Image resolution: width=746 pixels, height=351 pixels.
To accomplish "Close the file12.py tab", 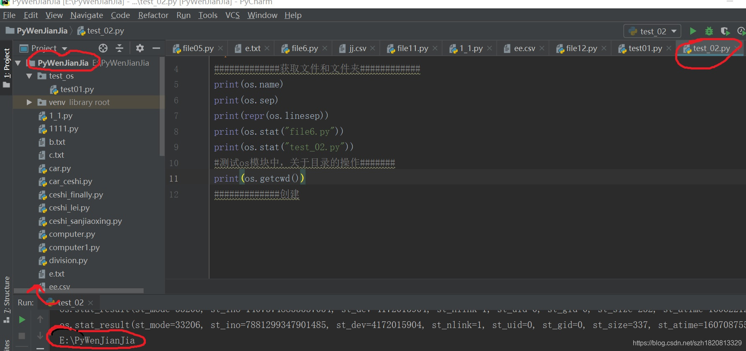I will click(604, 49).
